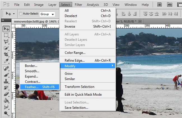Screen dimensions: 182x118
Task: Click Color Range in the Select menu
Action: coord(75,53)
